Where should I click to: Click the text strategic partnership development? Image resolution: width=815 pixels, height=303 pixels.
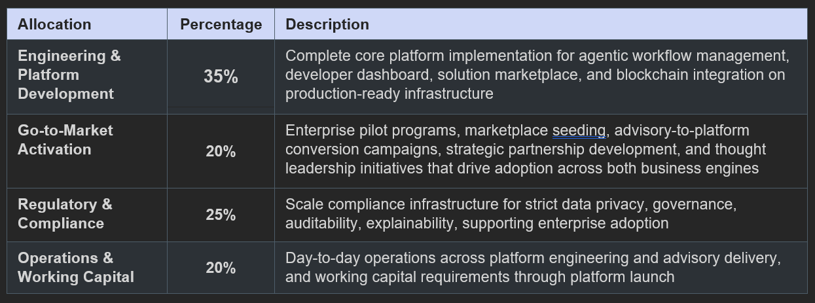(558, 149)
